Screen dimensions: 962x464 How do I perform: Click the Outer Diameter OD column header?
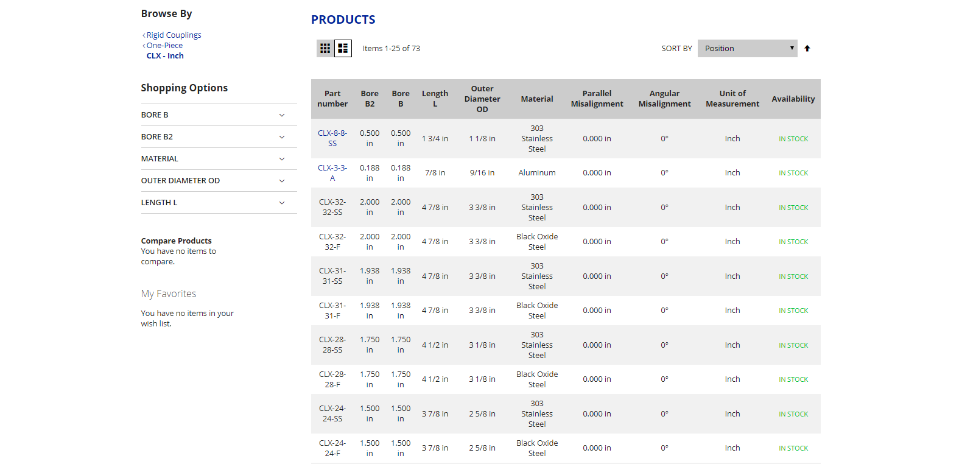pos(482,99)
